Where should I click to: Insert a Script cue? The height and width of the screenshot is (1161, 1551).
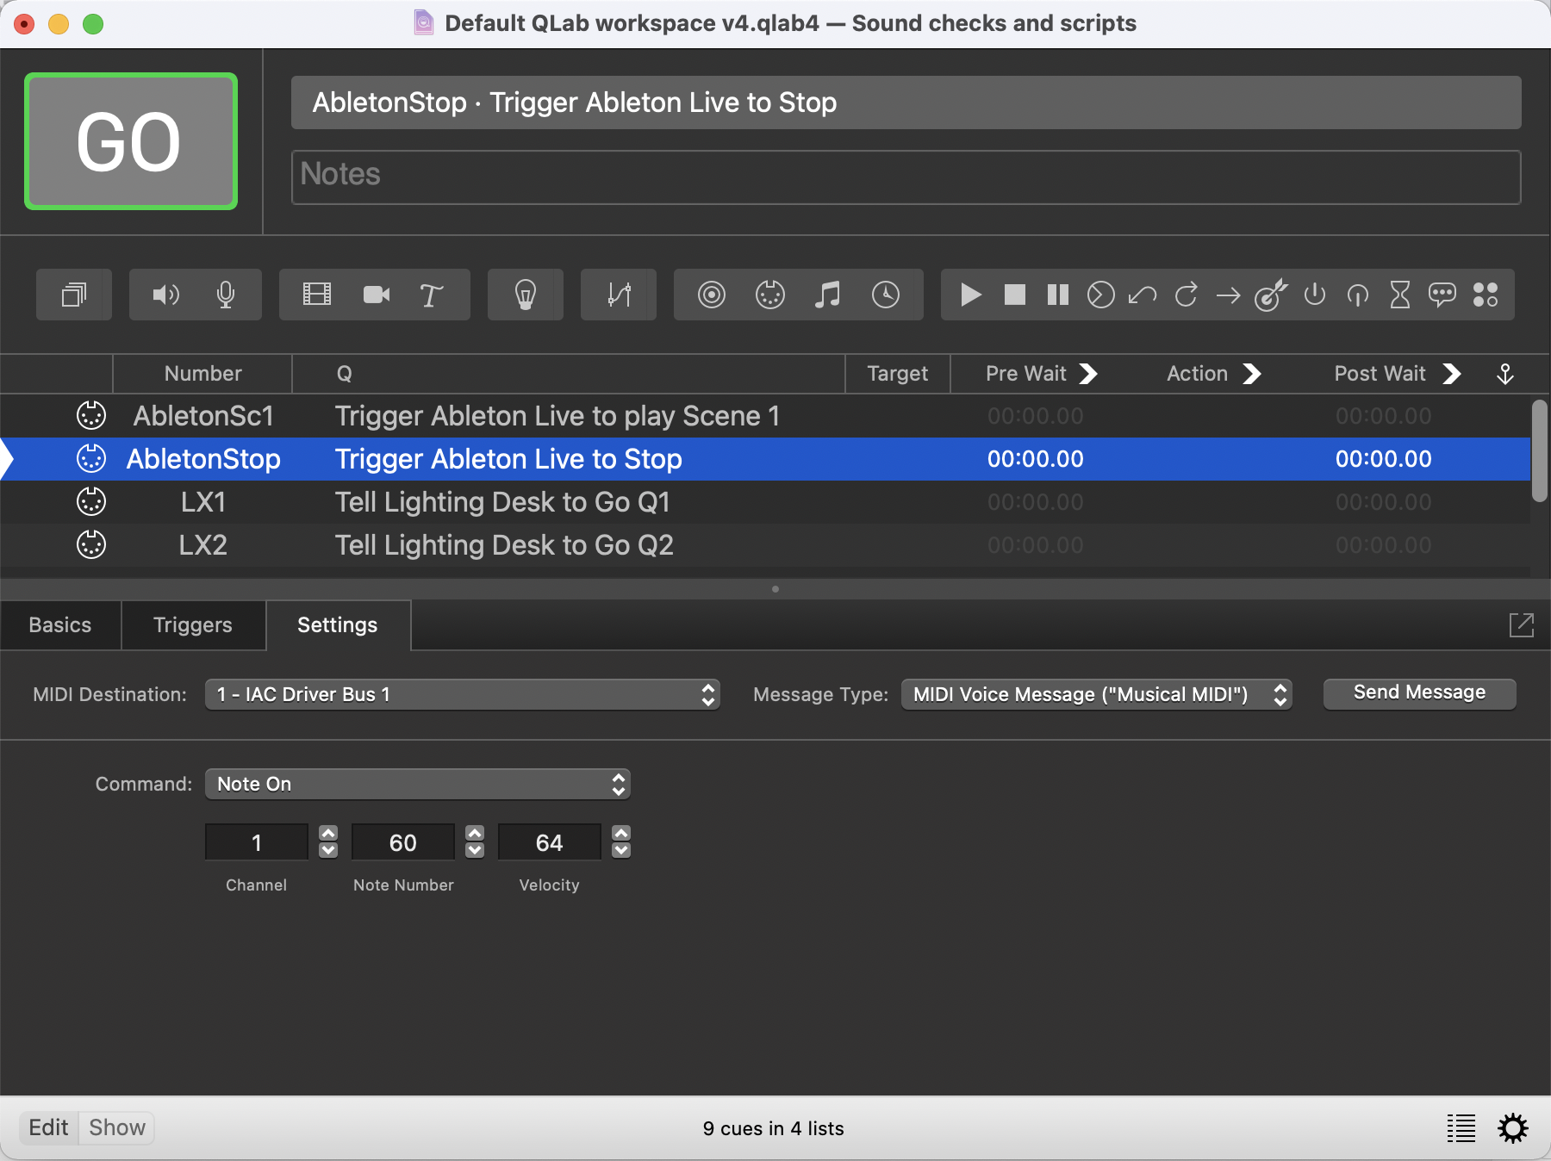[1443, 295]
